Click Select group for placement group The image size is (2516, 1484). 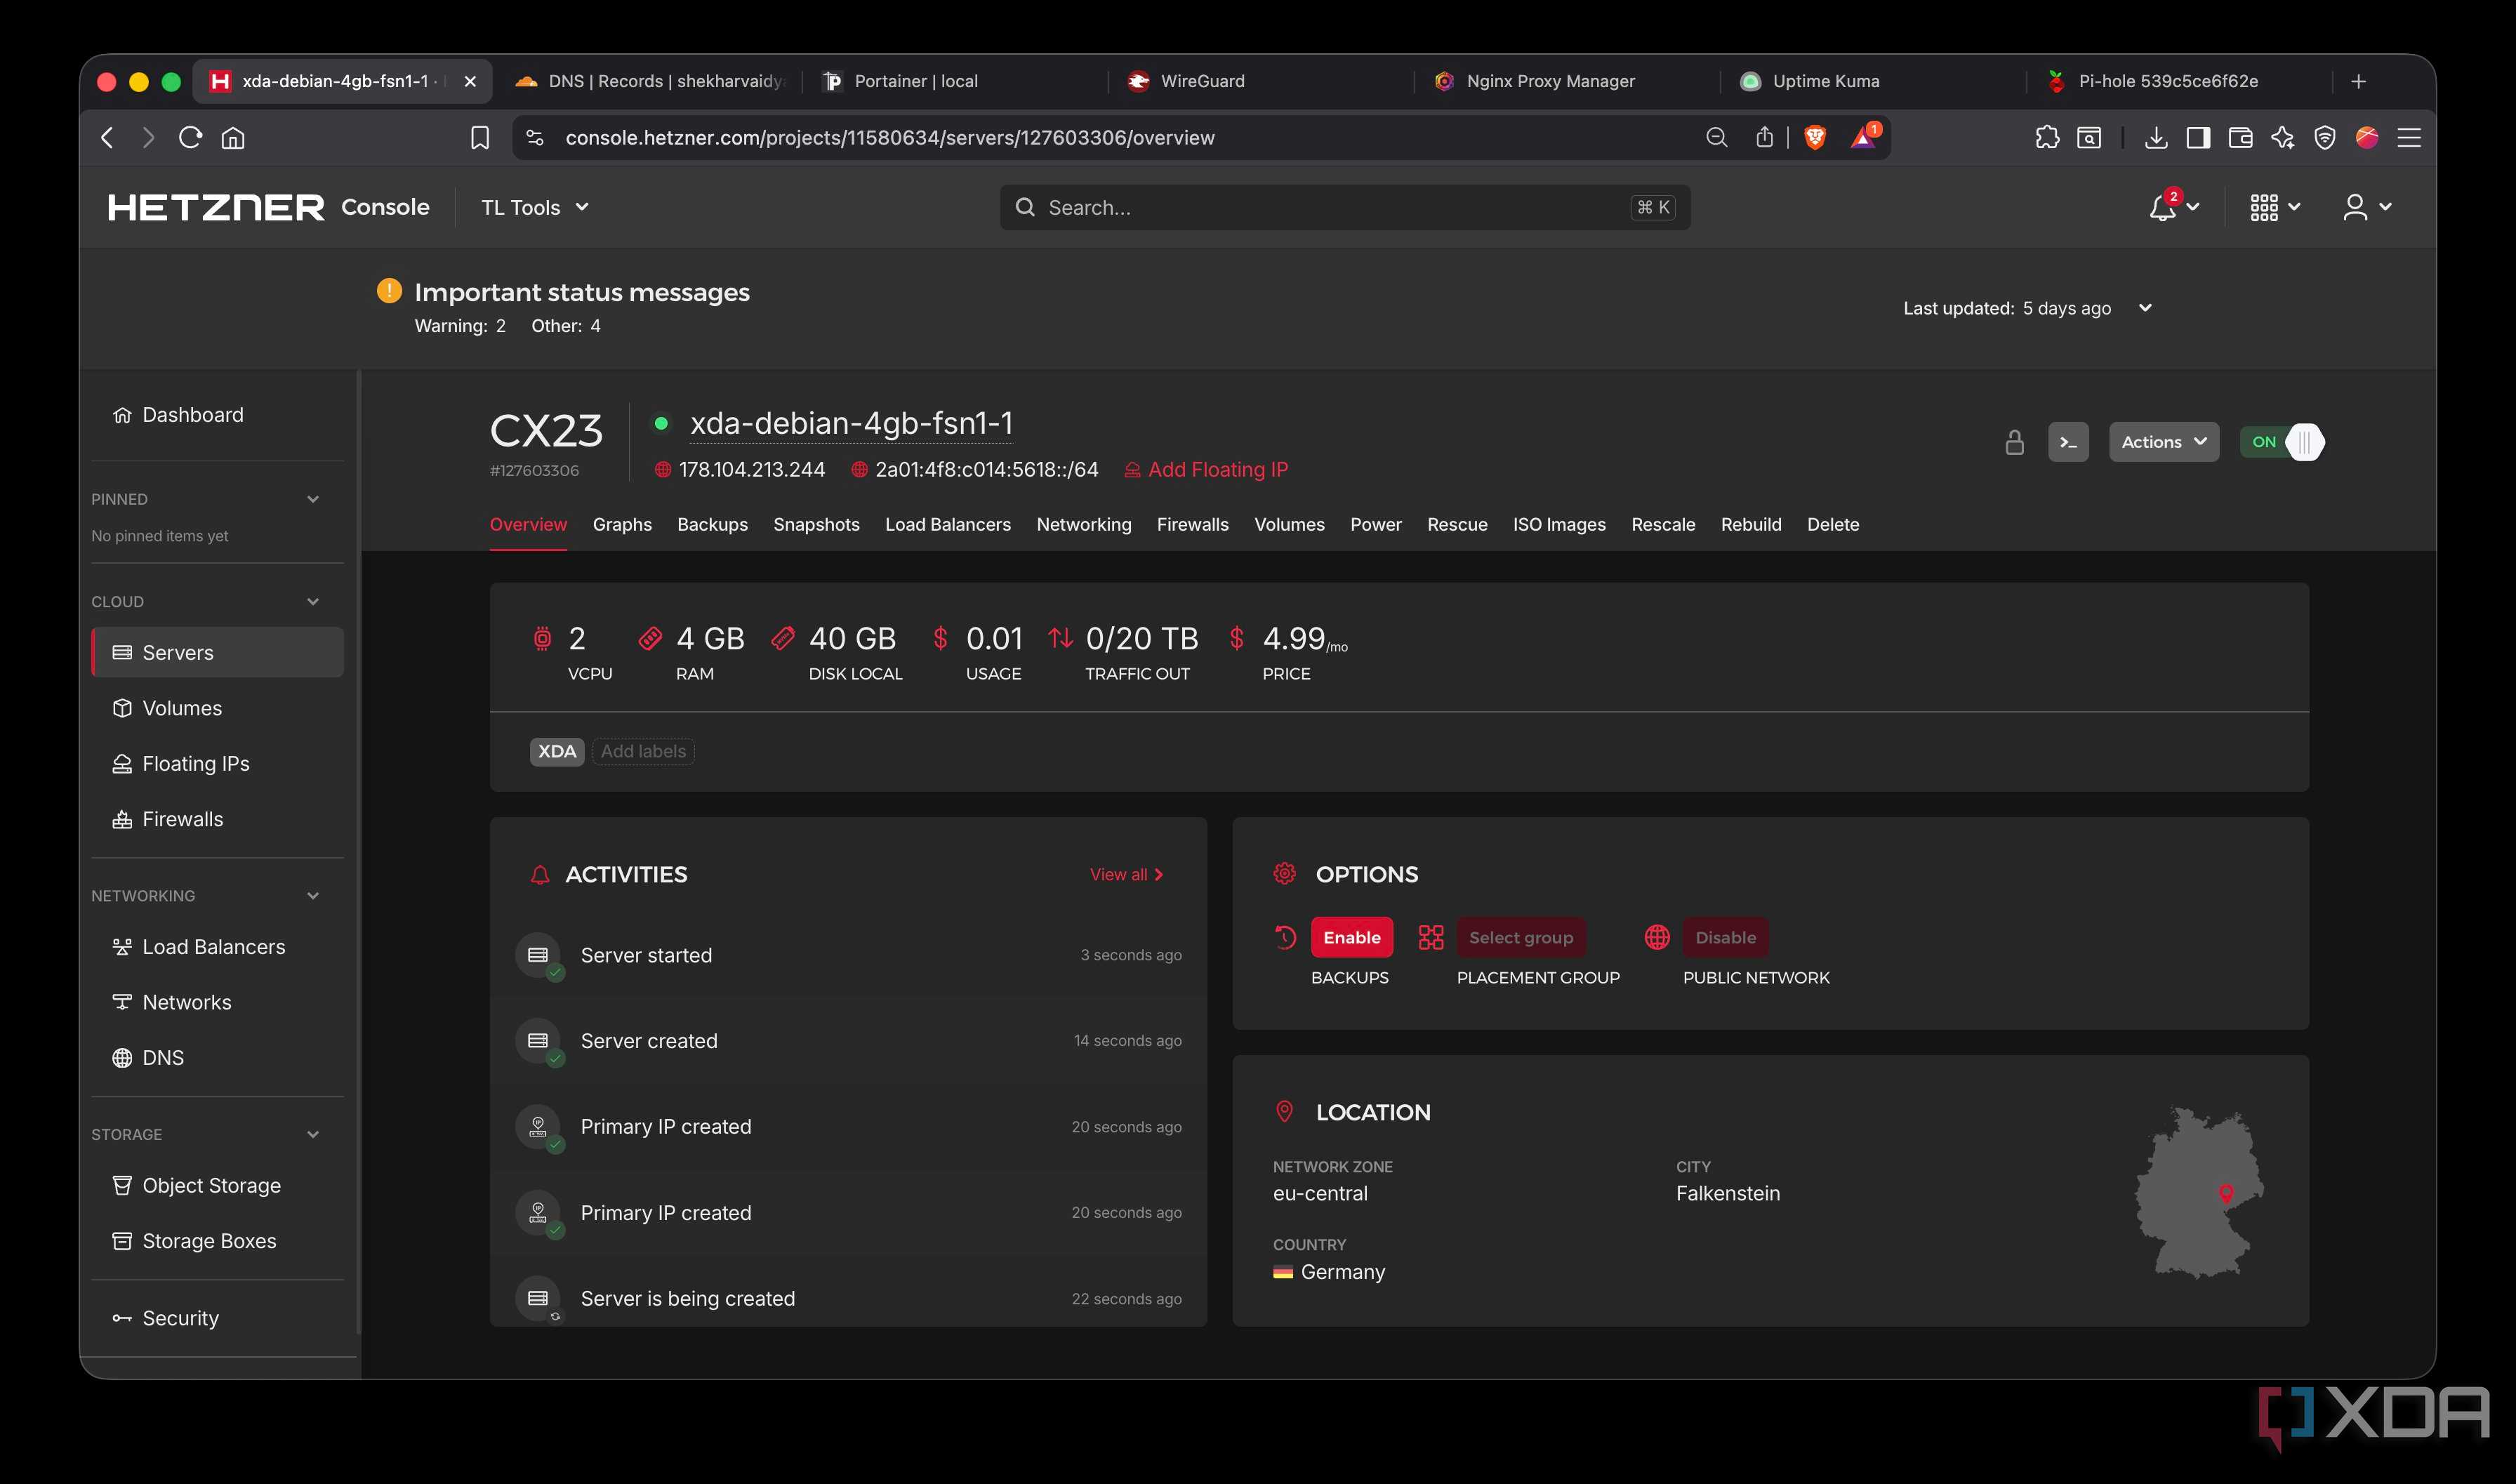(1521, 937)
